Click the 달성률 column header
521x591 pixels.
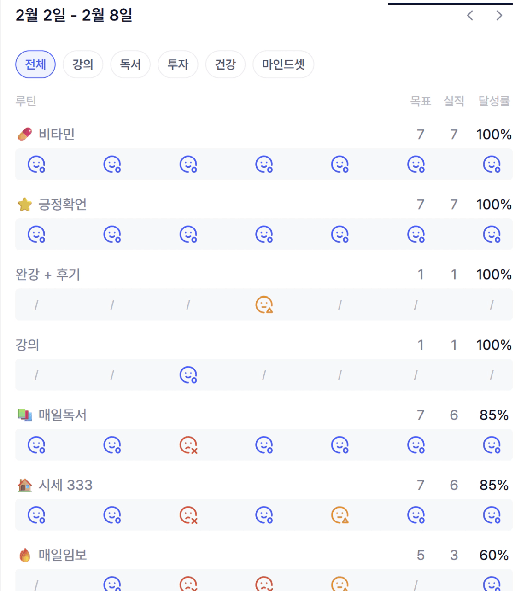pos(494,101)
